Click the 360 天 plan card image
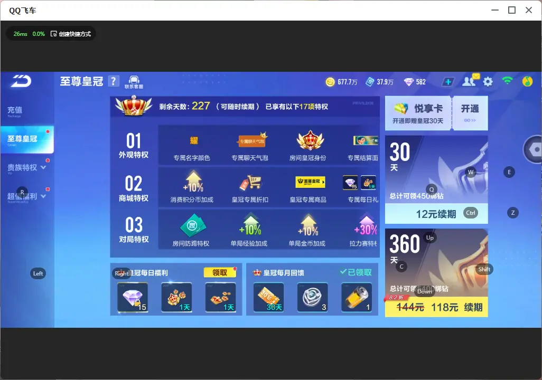Screen dimensions: 542x380 (x=436, y=263)
